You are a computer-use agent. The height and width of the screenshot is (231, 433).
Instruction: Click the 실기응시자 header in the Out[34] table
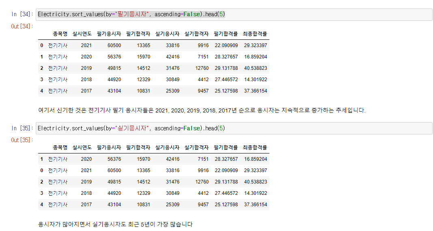point(167,34)
